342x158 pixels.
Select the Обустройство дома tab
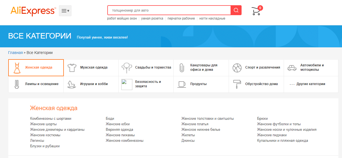(256, 85)
